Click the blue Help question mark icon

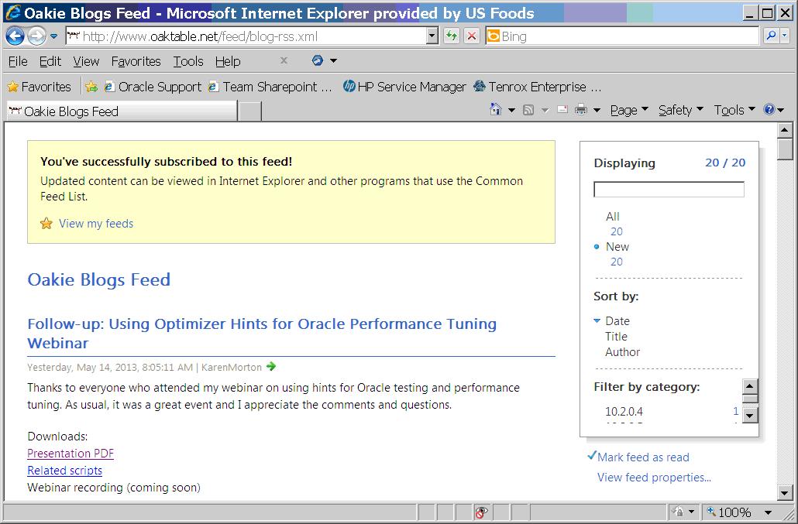point(769,110)
